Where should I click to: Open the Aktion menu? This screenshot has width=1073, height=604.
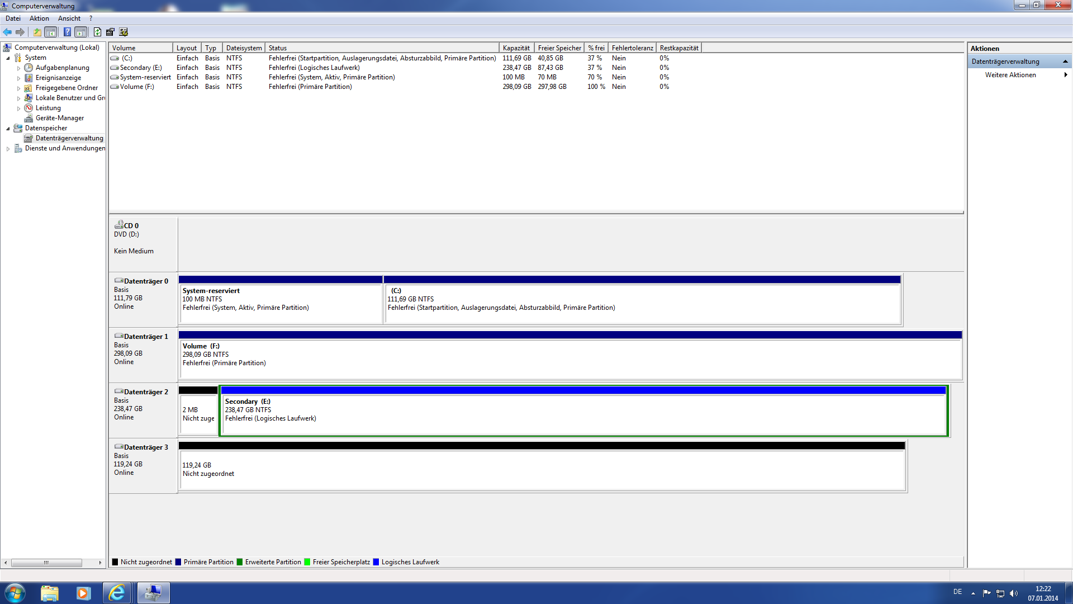pyautogui.click(x=39, y=18)
